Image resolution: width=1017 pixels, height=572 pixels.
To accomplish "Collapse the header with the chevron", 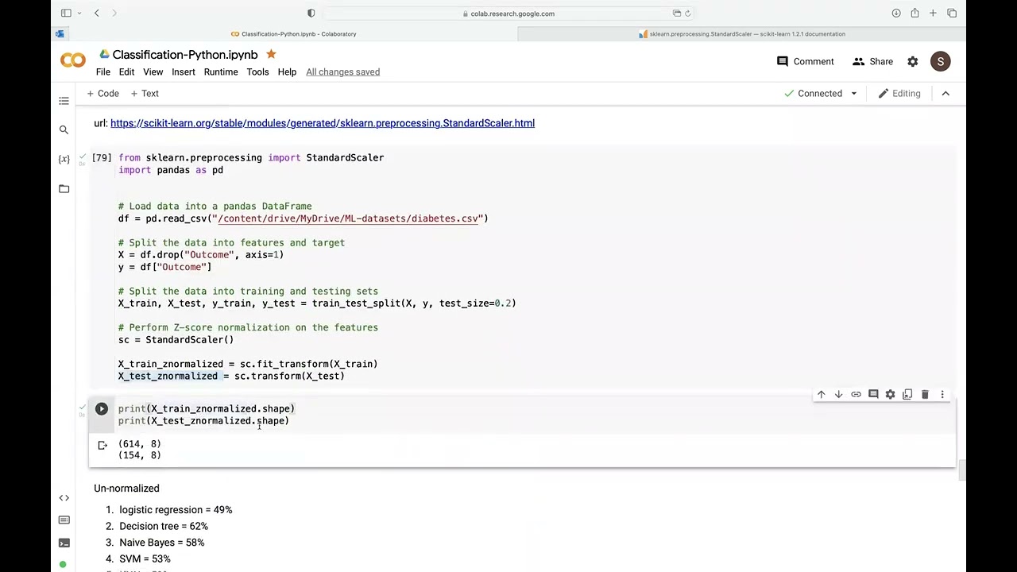I will click(x=945, y=94).
